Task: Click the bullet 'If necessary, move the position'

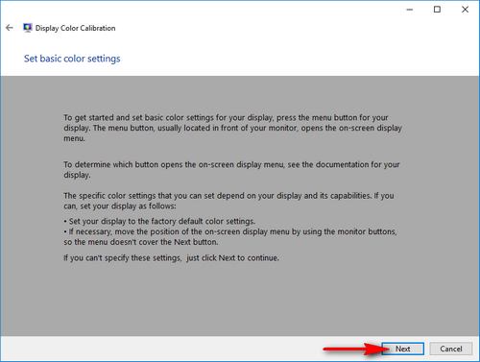Action: coord(230,236)
